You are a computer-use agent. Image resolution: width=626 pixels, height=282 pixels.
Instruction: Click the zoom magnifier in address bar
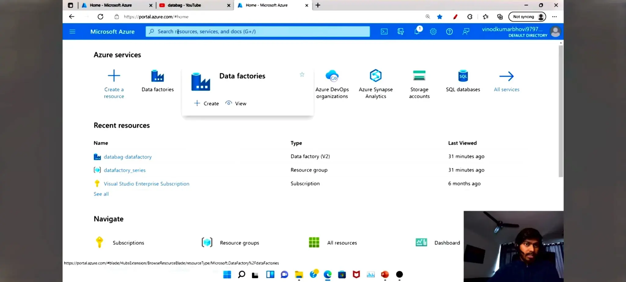point(428,17)
